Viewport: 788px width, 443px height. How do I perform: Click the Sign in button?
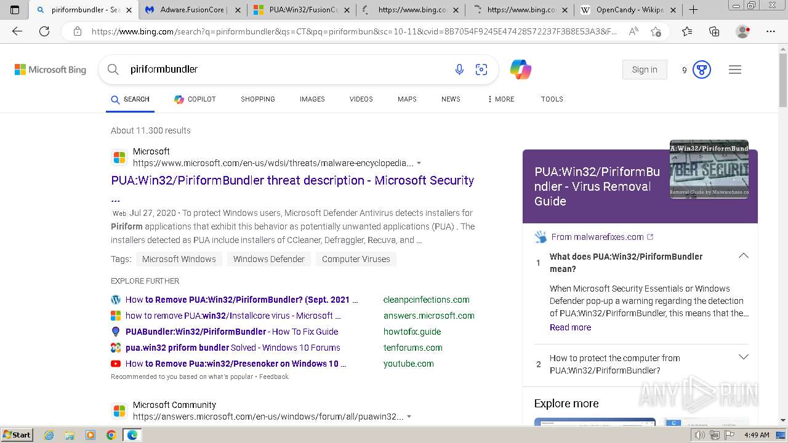pyautogui.click(x=645, y=70)
